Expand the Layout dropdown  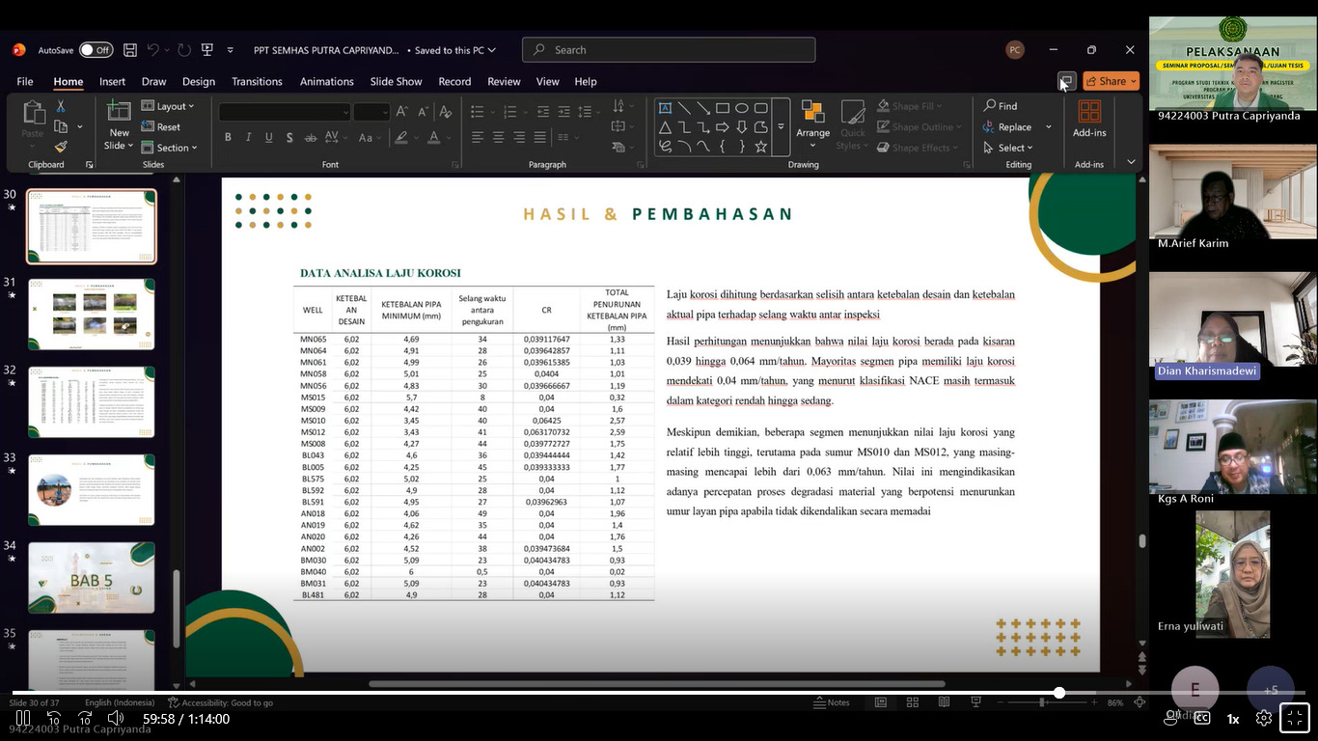point(169,106)
